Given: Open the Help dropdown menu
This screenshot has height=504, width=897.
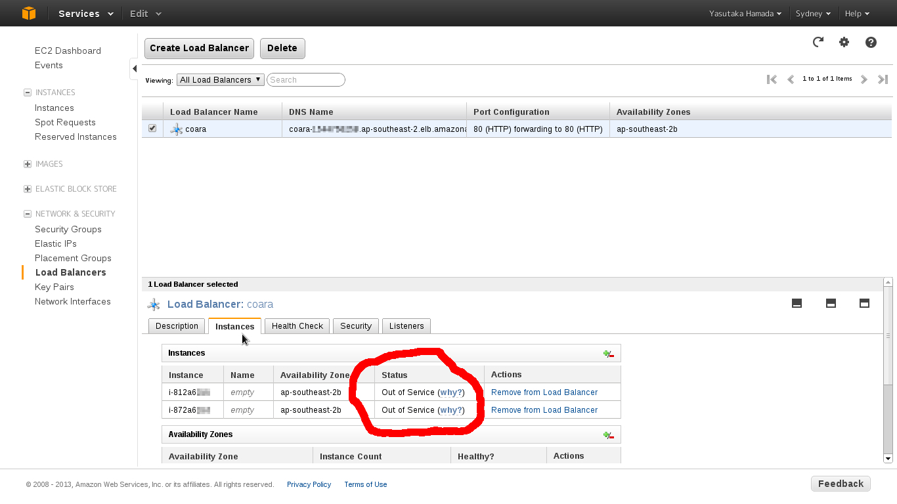Looking at the screenshot, I should point(857,14).
